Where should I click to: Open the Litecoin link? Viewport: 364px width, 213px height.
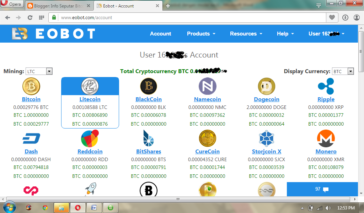[90, 99]
